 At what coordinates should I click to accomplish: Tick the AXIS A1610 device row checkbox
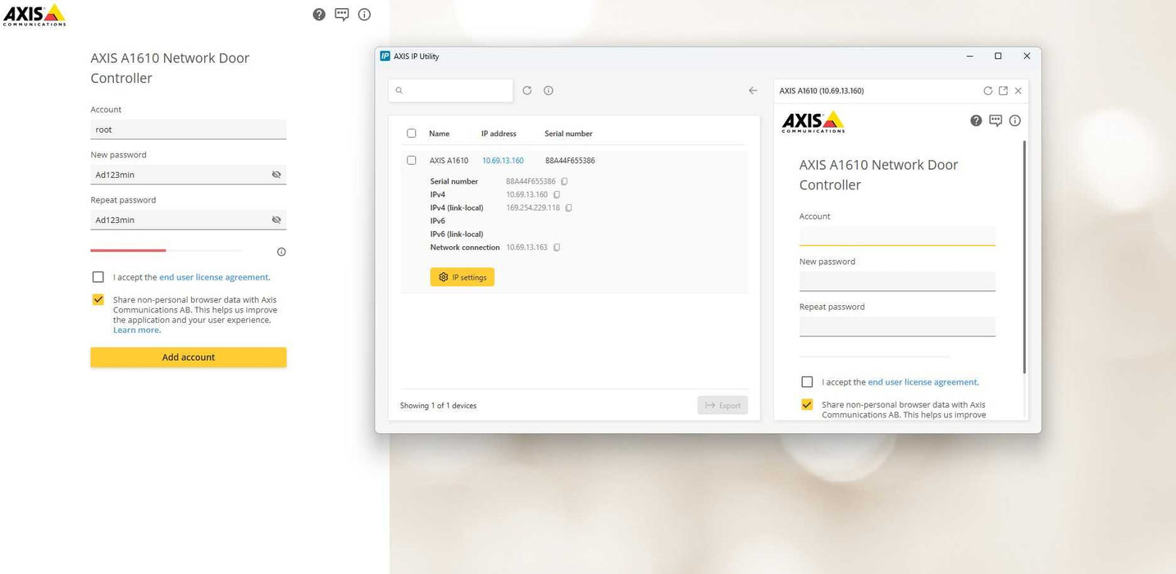(x=412, y=160)
